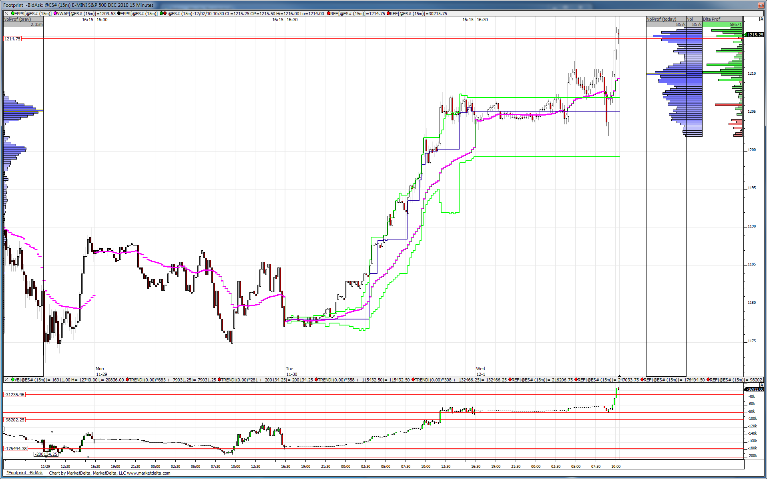Viewport: 767px width, 479px height.
Task: Click the Mon 11-29 date label
Action: pos(101,371)
